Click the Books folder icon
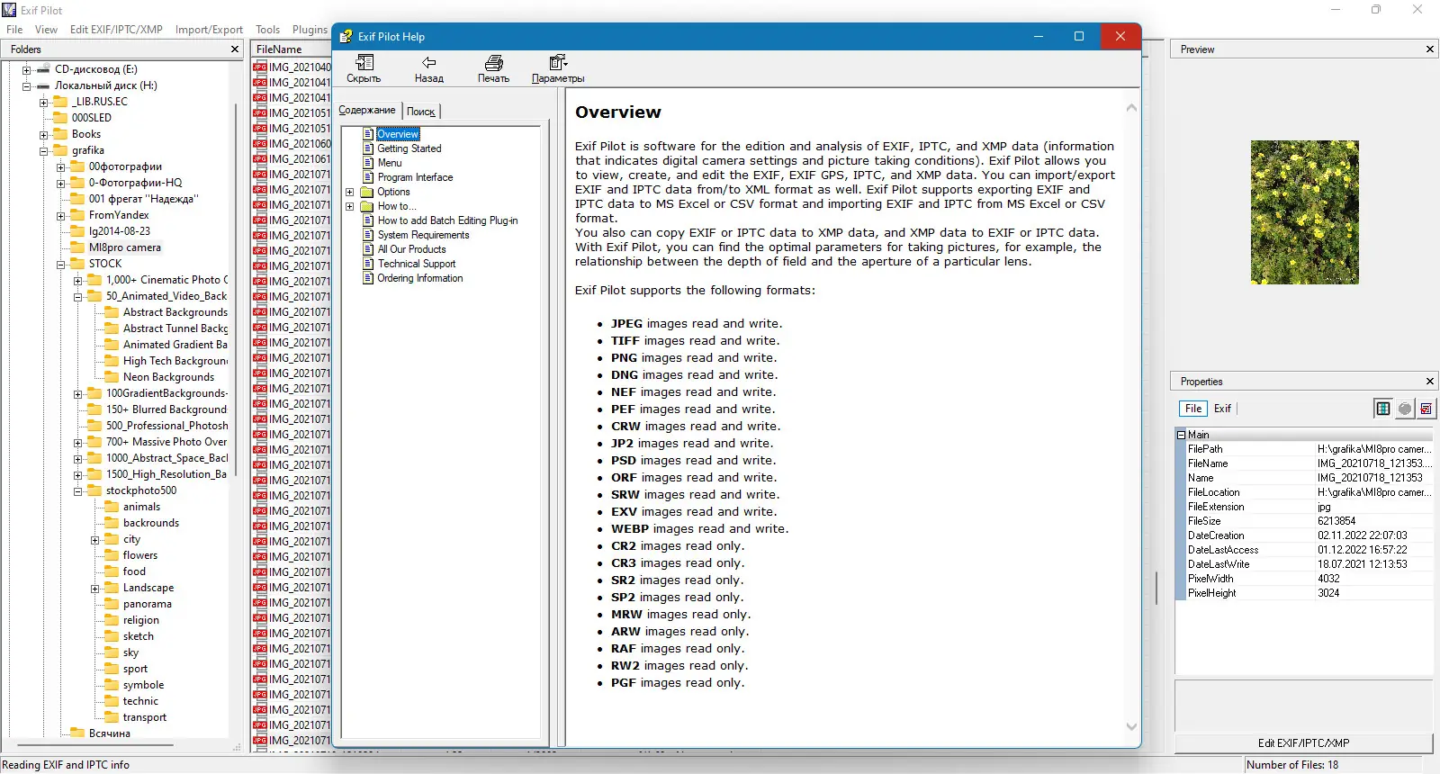Image resolution: width=1440 pixels, height=774 pixels. coord(60,134)
